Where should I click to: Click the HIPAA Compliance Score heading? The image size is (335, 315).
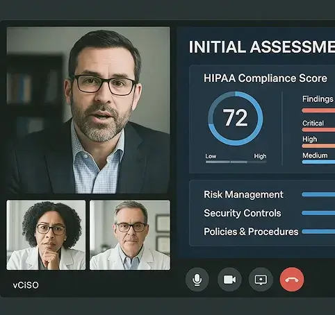coord(265,78)
